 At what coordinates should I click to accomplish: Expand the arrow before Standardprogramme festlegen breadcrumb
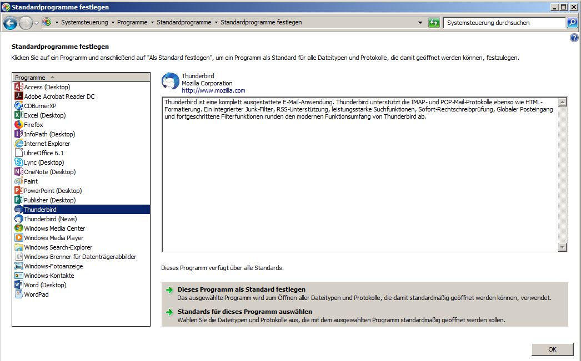point(217,23)
